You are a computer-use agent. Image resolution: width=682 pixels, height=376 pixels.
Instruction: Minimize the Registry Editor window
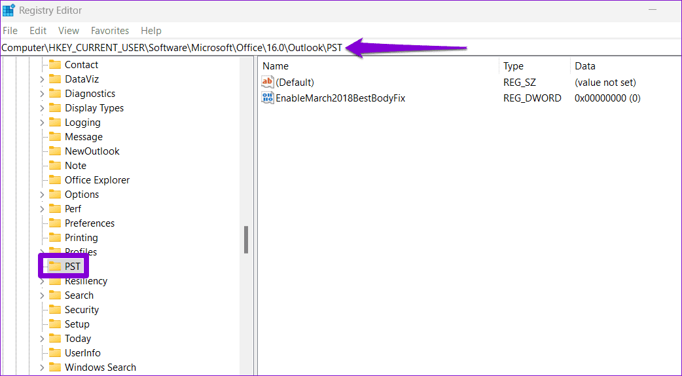[653, 10]
